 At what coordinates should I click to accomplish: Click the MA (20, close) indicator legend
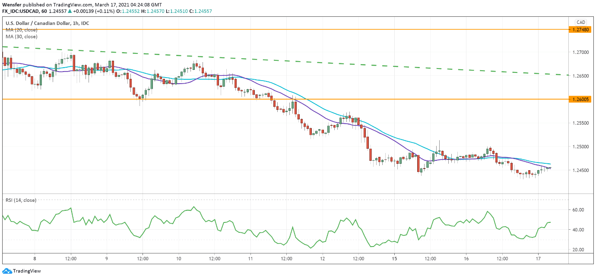point(21,30)
